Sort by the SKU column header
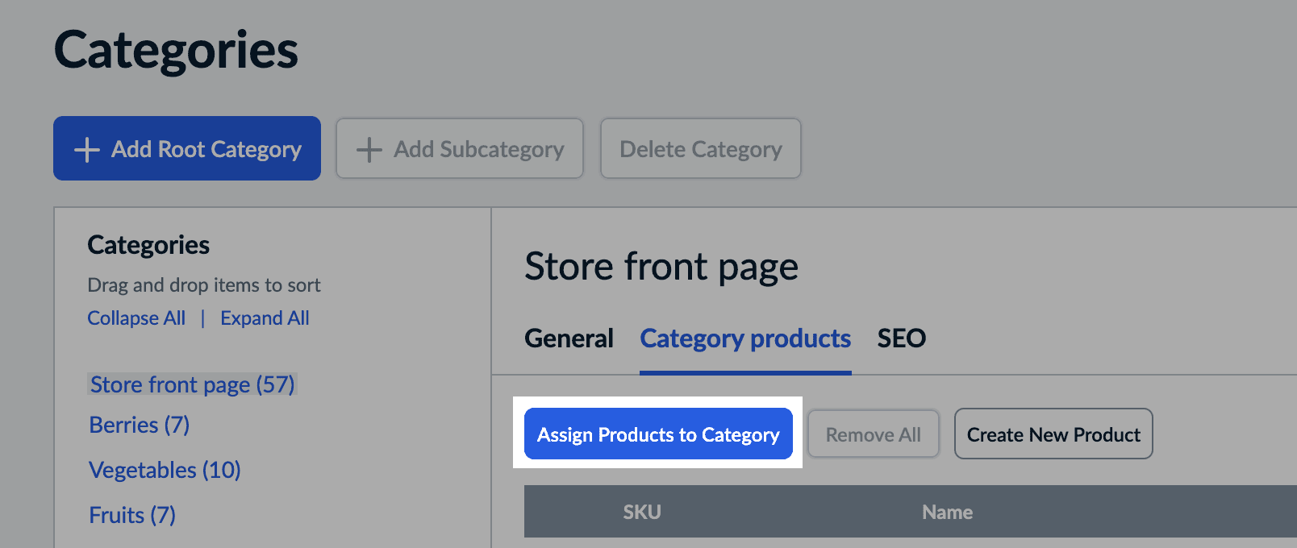Image resolution: width=1297 pixels, height=548 pixels. click(642, 512)
